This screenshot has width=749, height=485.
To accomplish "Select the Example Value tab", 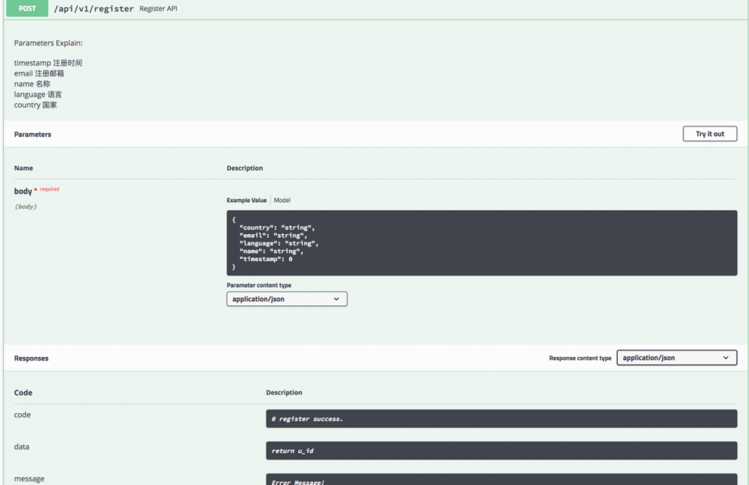I will coord(246,200).
